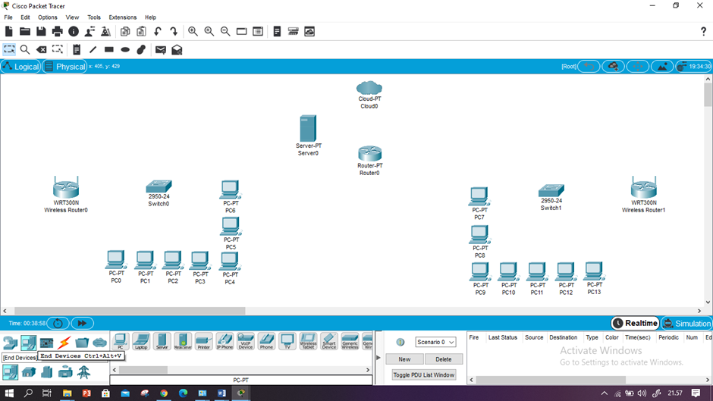The height and width of the screenshot is (401, 713).
Task: Reset zoom with the middle magnifier
Action: [x=209, y=31]
